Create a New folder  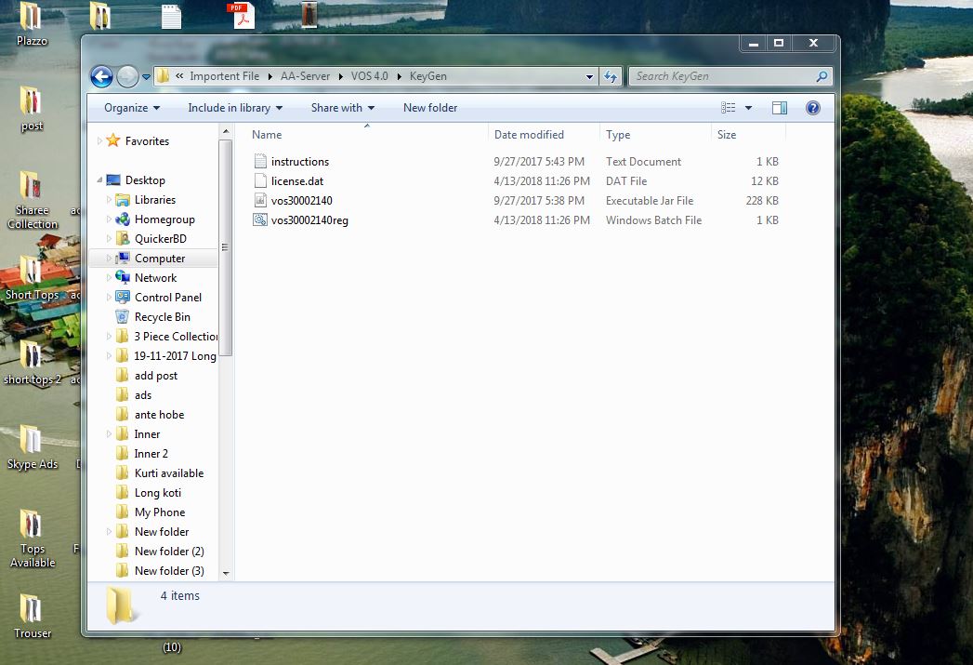[x=430, y=108]
